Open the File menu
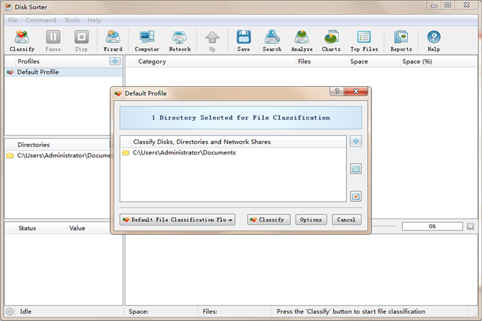 pyautogui.click(x=13, y=20)
